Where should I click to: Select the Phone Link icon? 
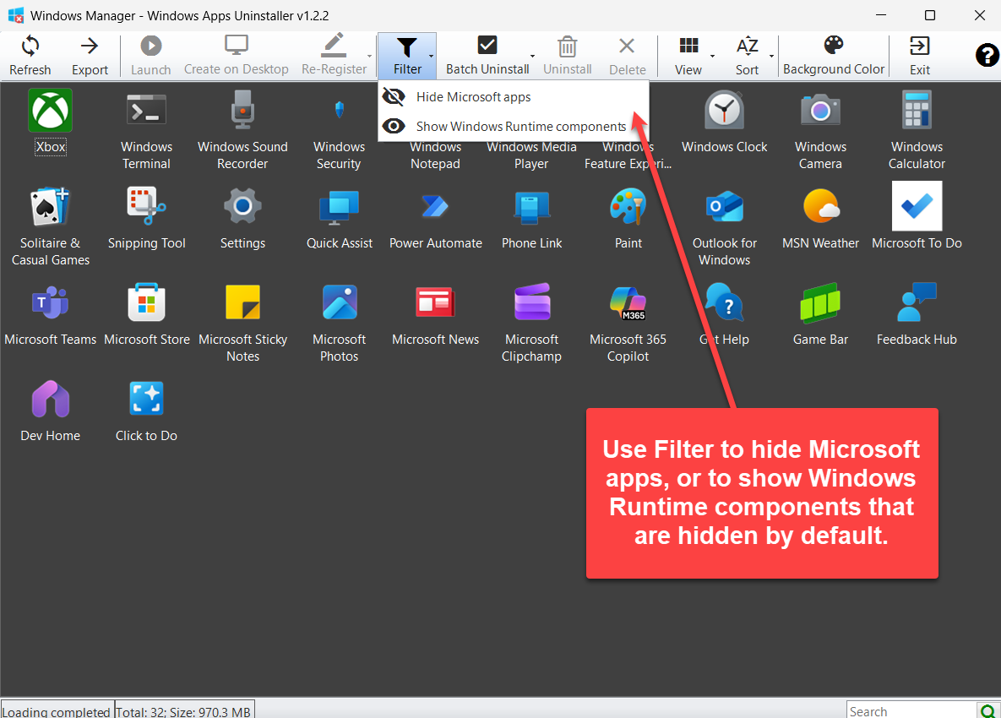coord(532,207)
